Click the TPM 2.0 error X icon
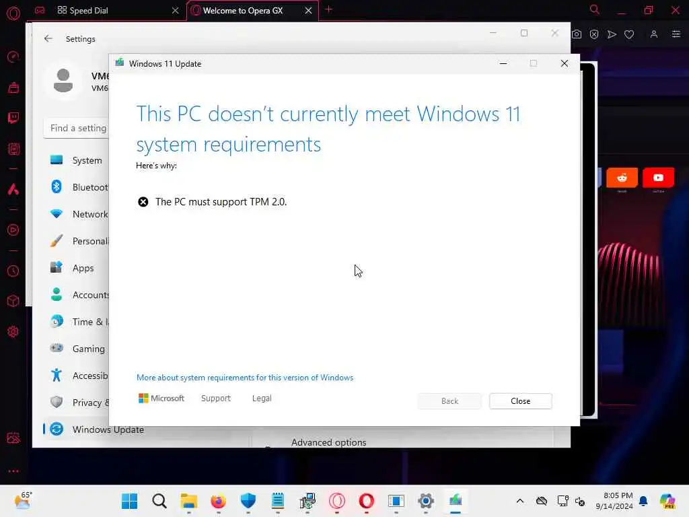The width and height of the screenshot is (689, 517). click(143, 202)
